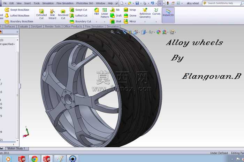The image size is (244, 162).
Task: Apply the Draft tool
Action: pos(116,16)
